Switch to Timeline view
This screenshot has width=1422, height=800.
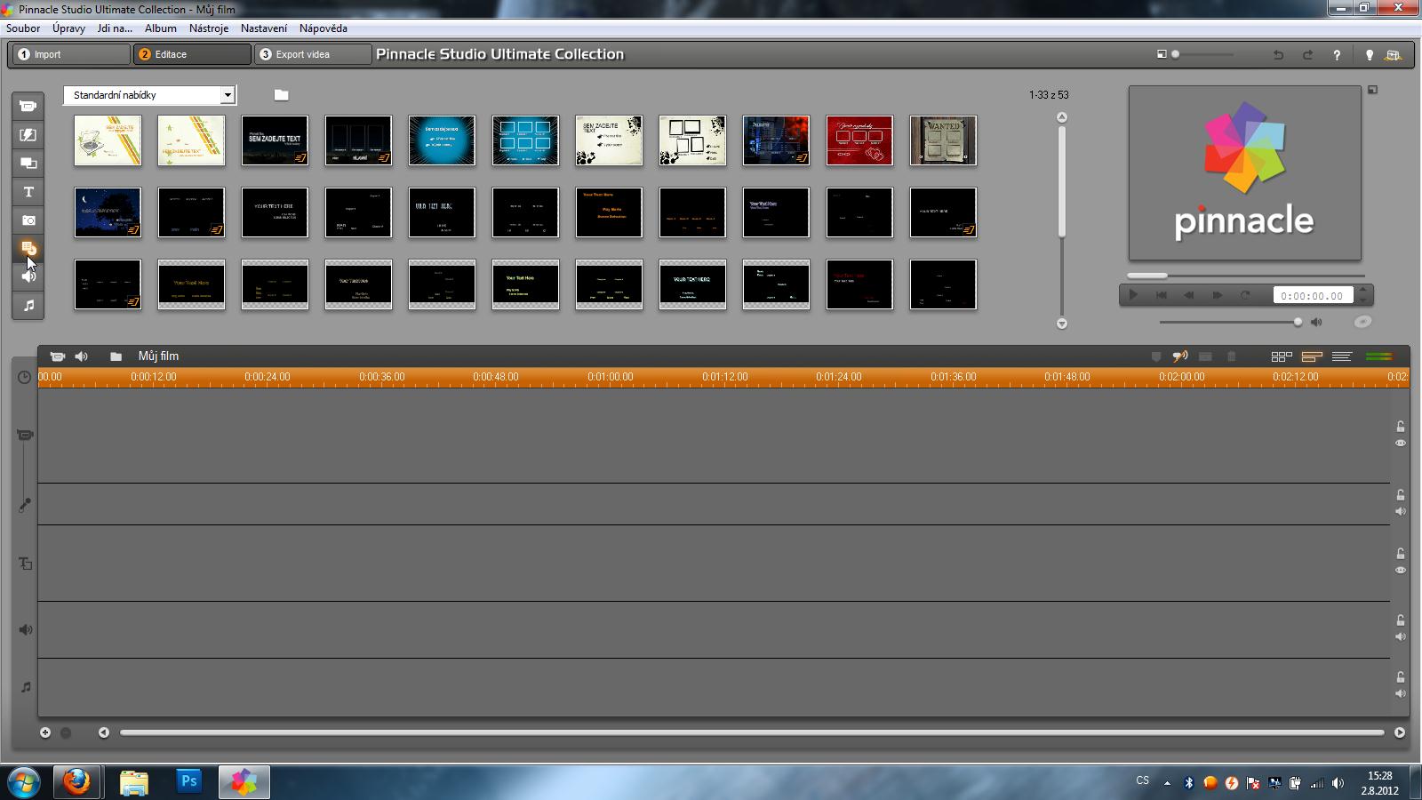1312,356
